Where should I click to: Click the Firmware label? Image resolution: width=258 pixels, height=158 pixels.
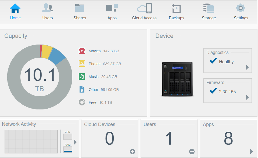coord(215,82)
